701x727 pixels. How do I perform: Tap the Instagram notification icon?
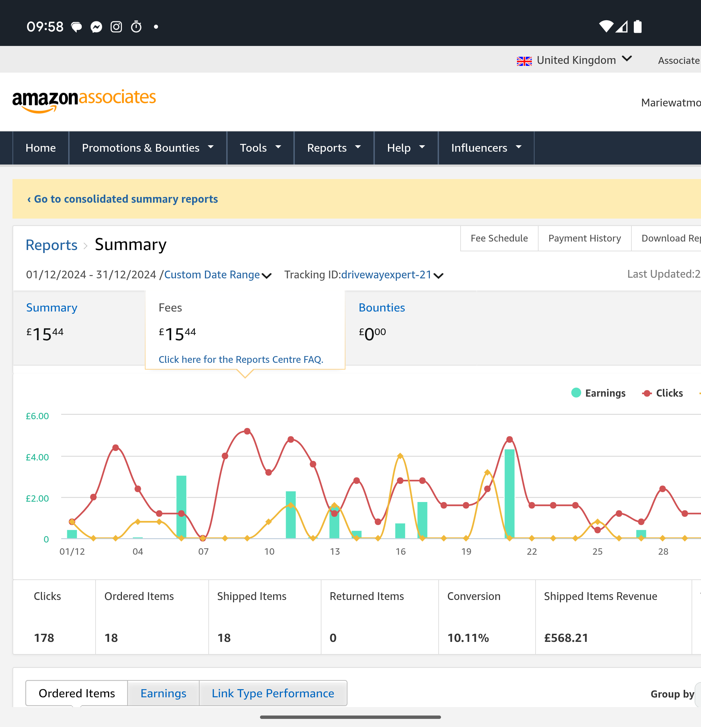pos(116,27)
